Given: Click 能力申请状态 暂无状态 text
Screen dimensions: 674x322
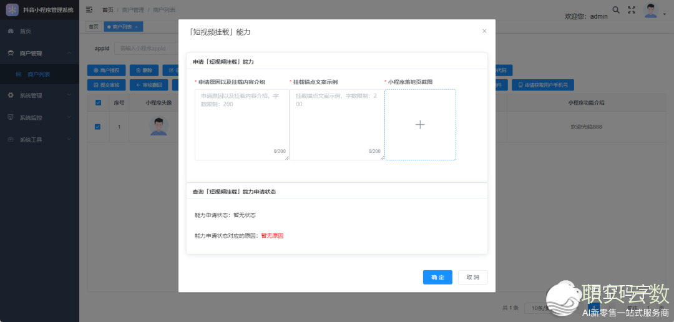Looking at the screenshot, I should (x=225, y=215).
